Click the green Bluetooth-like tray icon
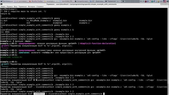The width and height of the screenshot is (169, 95). (152, 1)
